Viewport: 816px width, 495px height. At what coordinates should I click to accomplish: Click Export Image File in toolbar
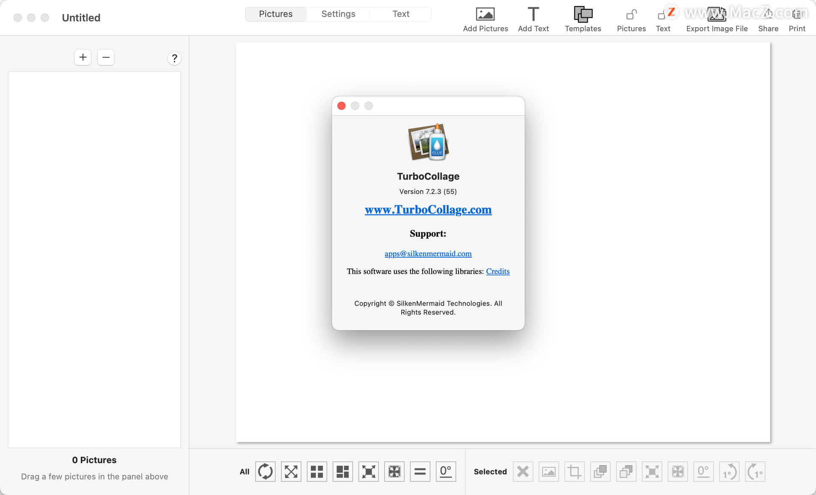(x=717, y=14)
